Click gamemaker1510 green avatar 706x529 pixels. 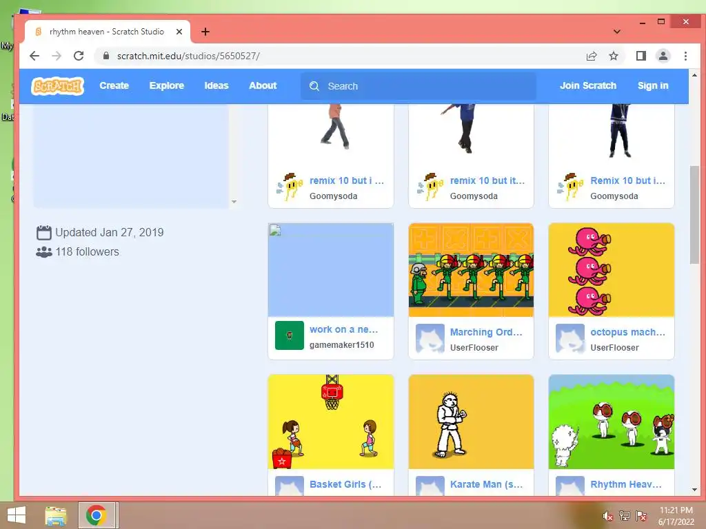pyautogui.click(x=290, y=335)
